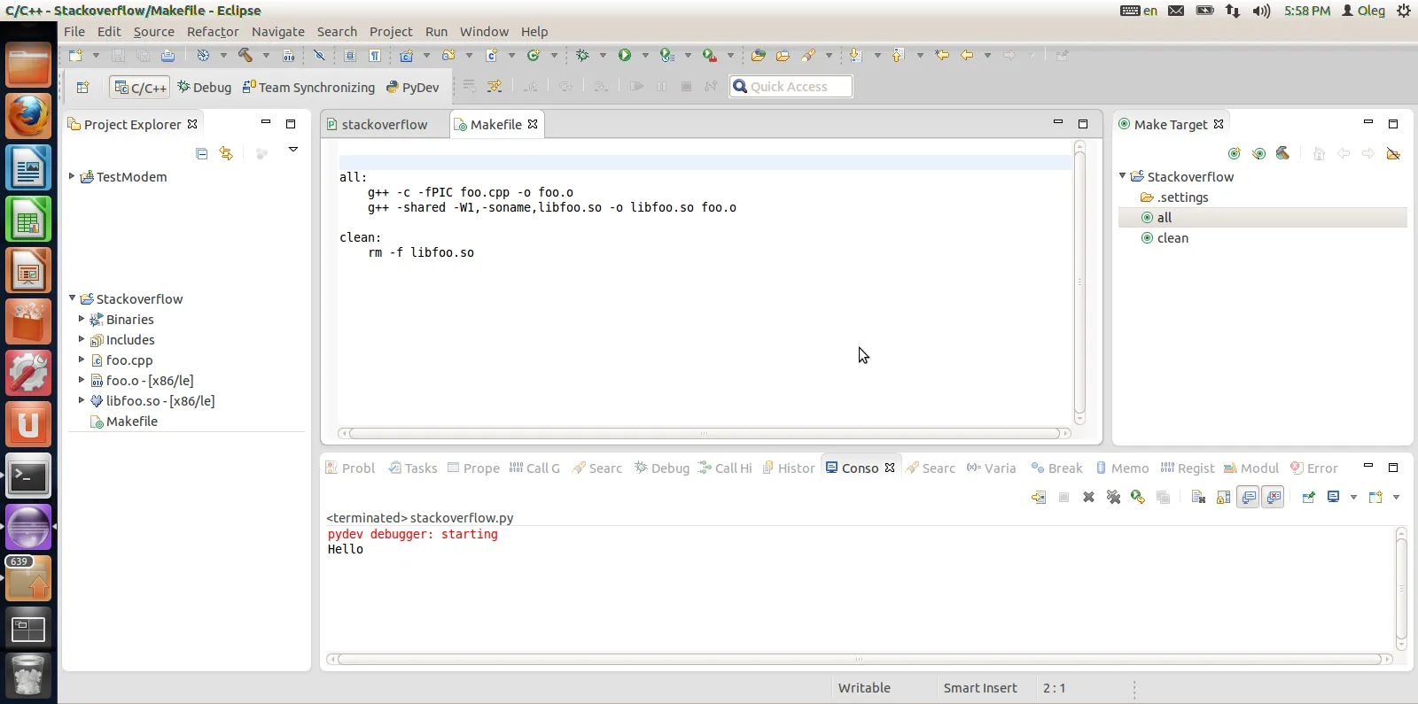Collapse all in Project Explorer
The width and height of the screenshot is (1418, 704).
[201, 153]
